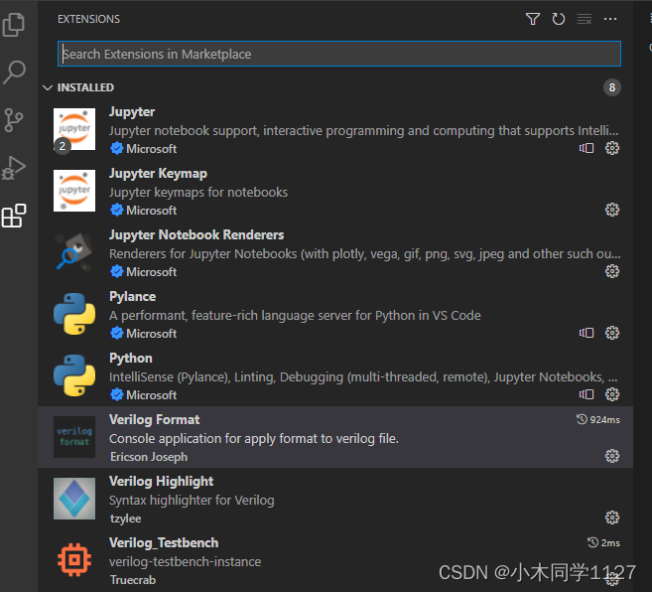
Task: Select the Extensions view icon
Action: pyautogui.click(x=14, y=216)
